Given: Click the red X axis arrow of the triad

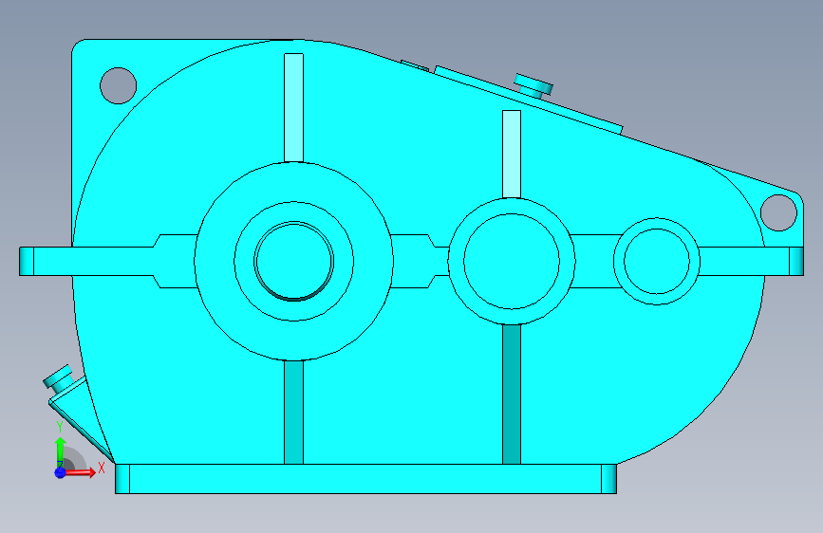Looking at the screenshot, I should coord(82,472).
